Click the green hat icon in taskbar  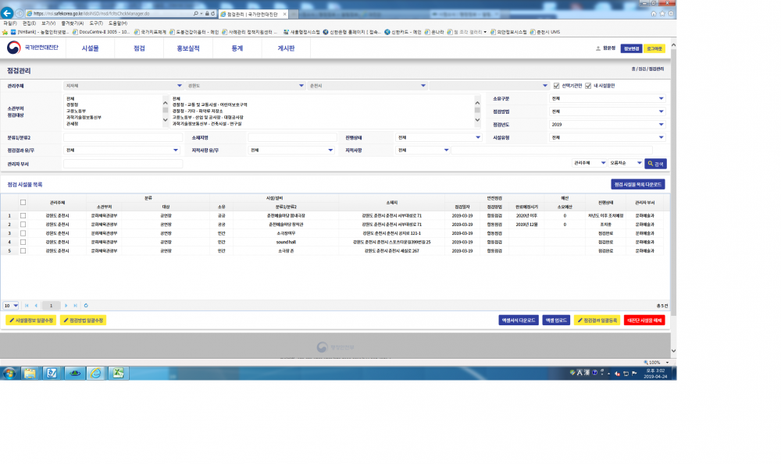(x=74, y=373)
